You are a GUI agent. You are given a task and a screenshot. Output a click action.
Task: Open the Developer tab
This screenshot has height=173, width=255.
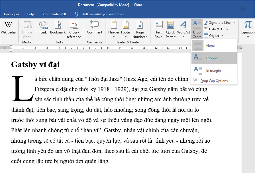(12, 14)
